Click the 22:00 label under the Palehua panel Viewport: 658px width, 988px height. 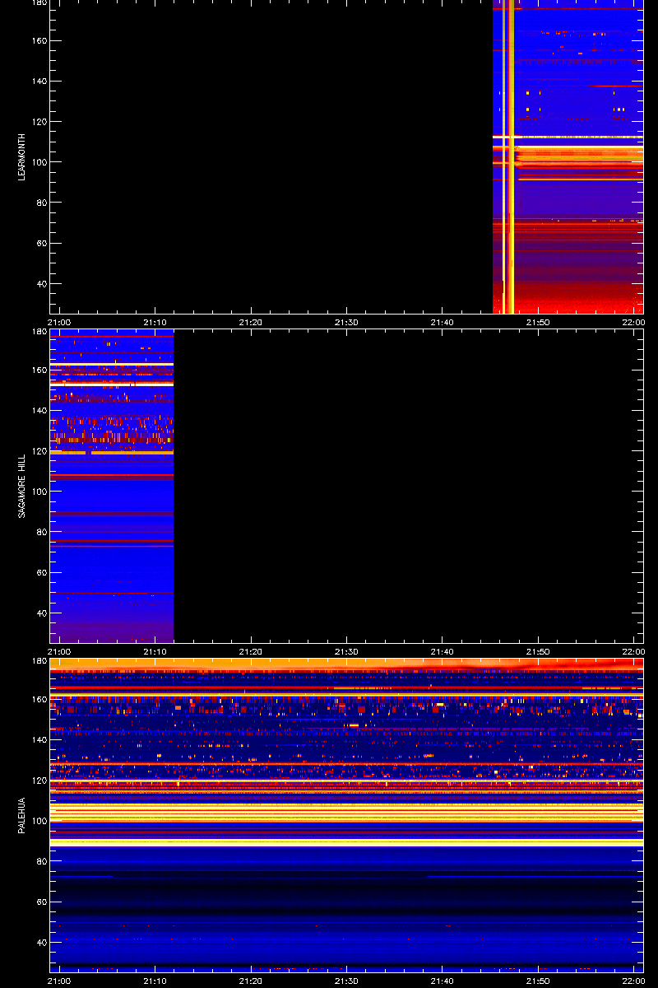[634, 981]
